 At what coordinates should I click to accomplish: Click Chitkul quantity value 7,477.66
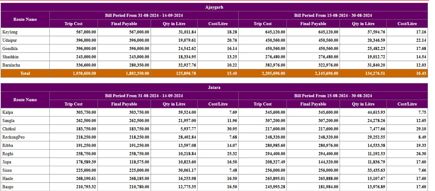[377, 129]
